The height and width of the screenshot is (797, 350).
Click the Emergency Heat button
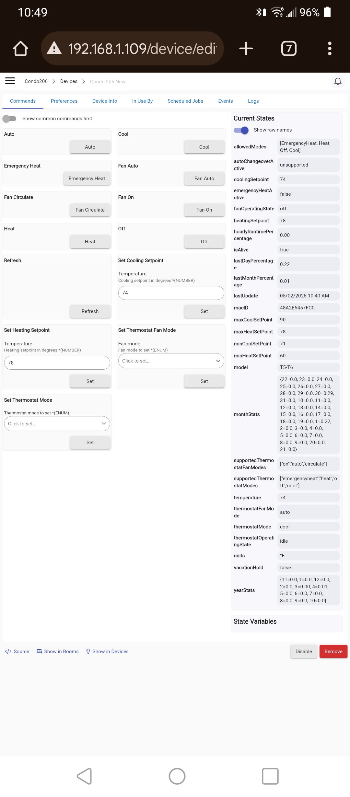(87, 179)
